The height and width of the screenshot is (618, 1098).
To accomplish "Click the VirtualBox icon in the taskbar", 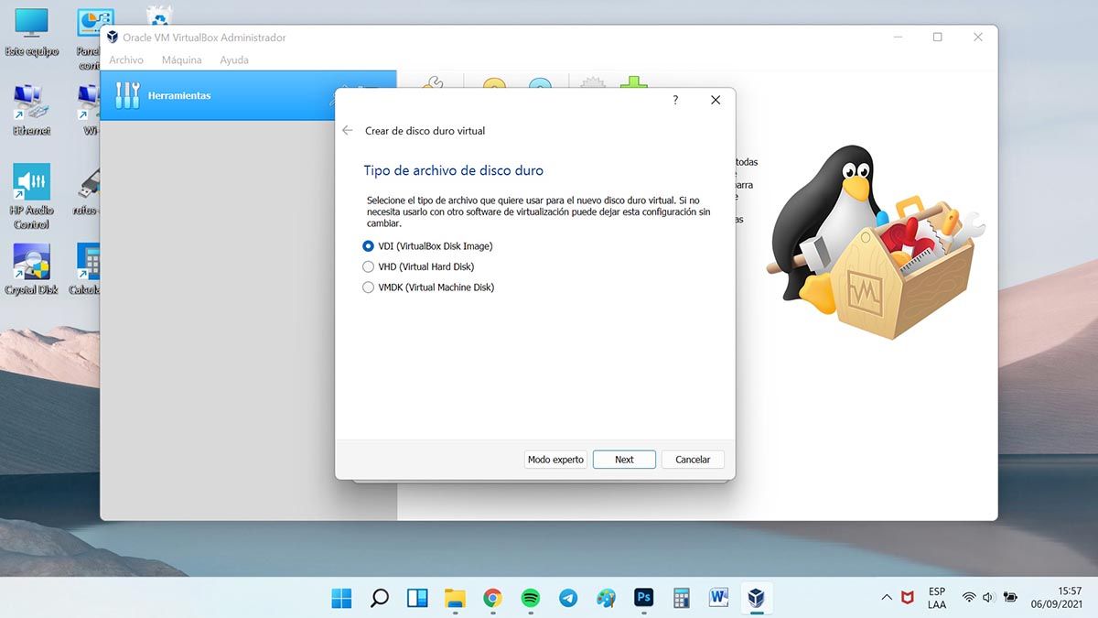I will tap(756, 598).
